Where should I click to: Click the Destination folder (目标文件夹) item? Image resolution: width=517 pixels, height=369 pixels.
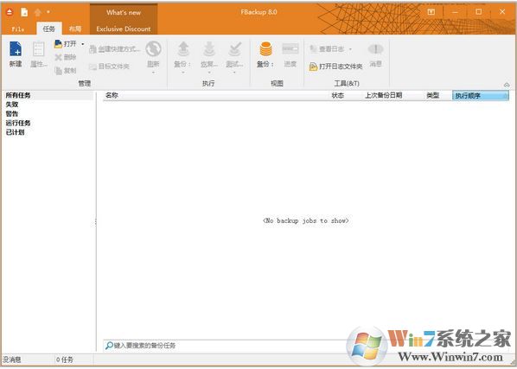(109, 67)
